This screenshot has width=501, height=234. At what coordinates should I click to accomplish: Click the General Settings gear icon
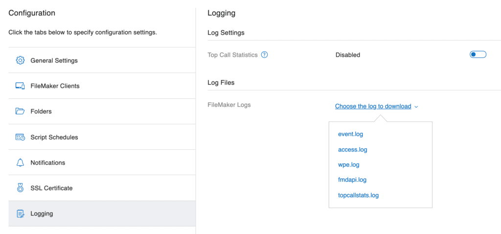[x=20, y=60]
